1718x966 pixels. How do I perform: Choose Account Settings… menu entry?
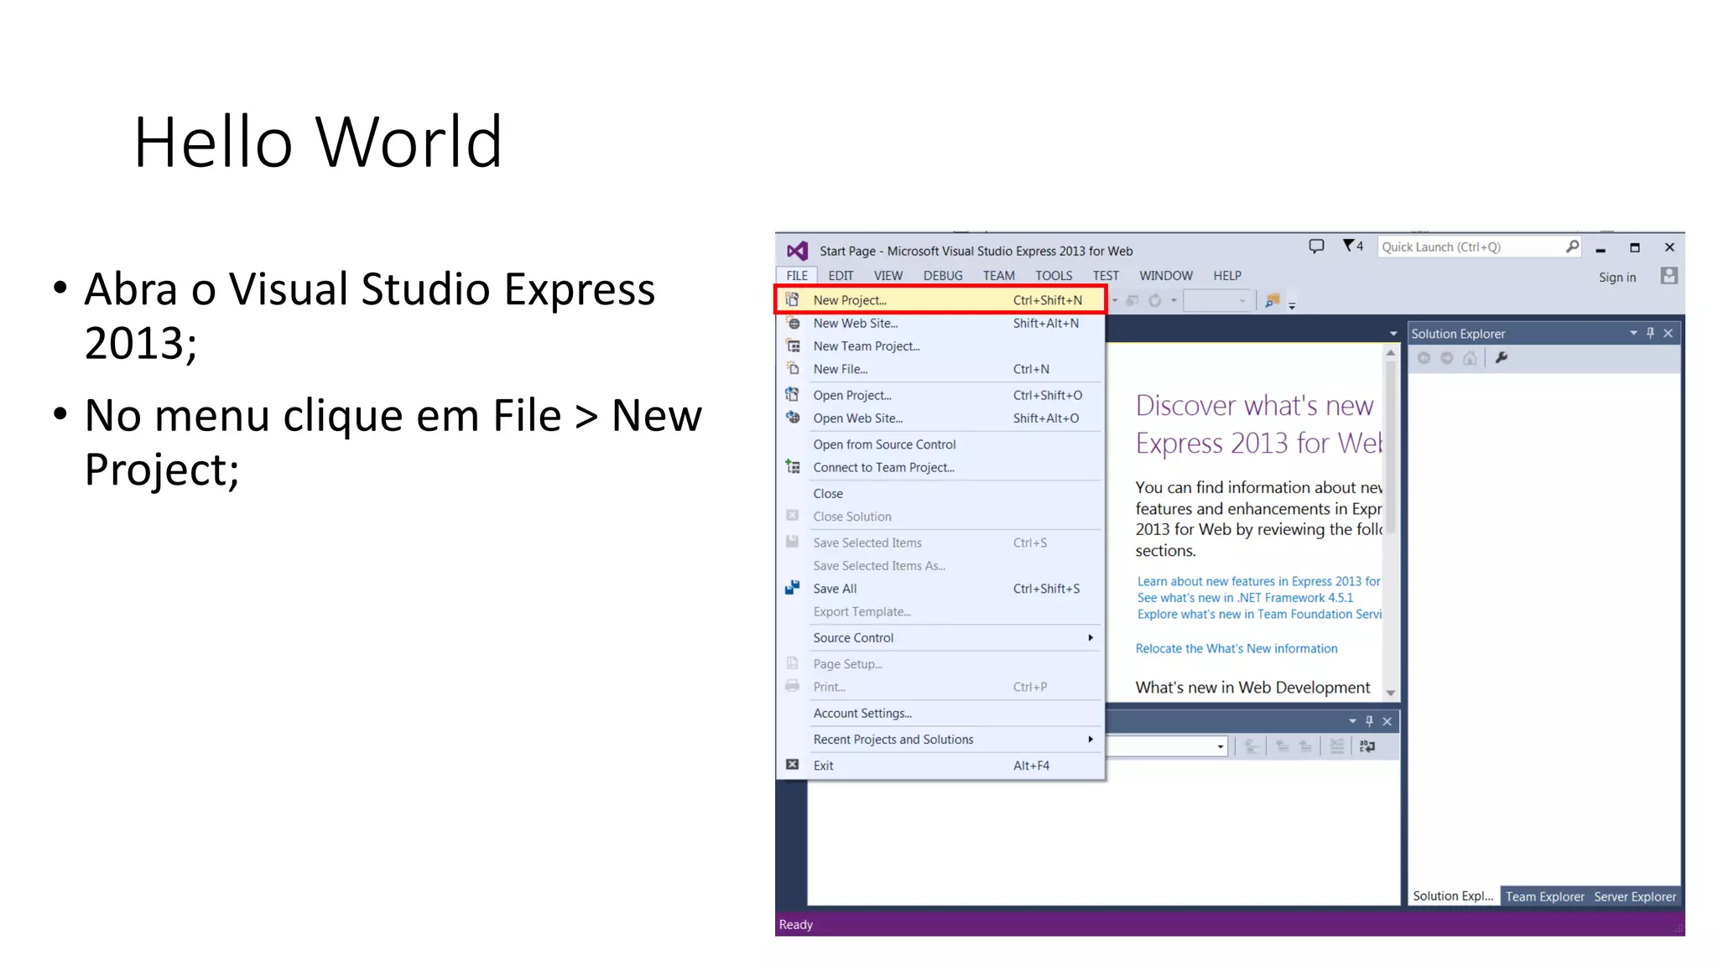(x=940, y=713)
